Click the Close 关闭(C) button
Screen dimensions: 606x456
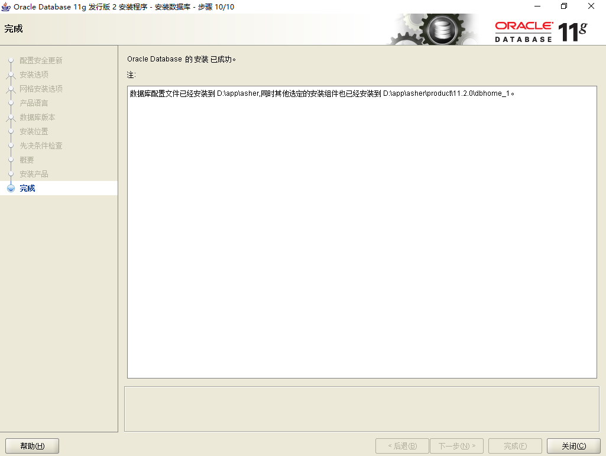pyautogui.click(x=573, y=446)
